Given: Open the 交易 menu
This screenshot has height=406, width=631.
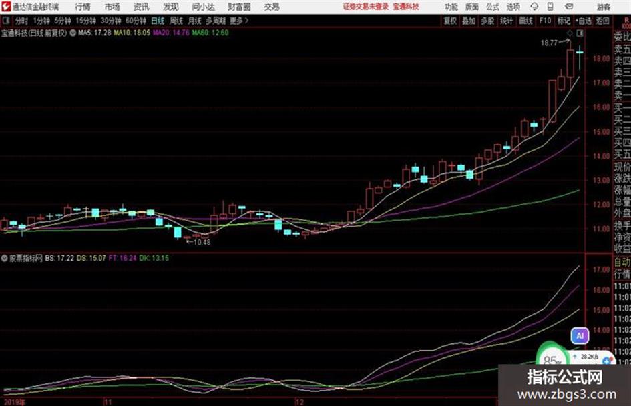Looking at the screenshot, I should 272,7.
